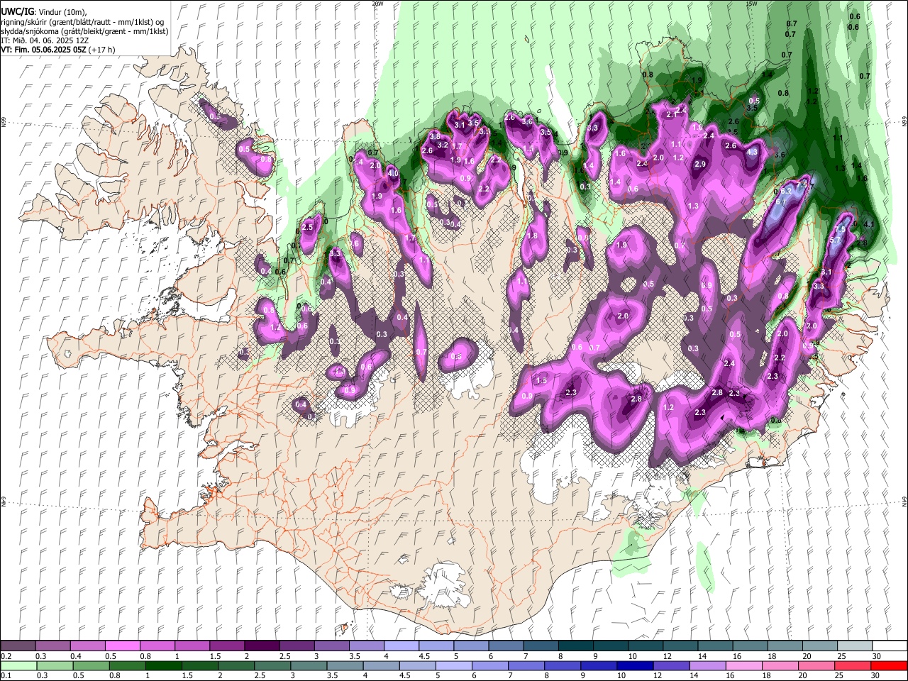Click the snow scale swatch between 6 and 7
This screenshot has width=908, height=681.
pyautogui.click(x=506, y=646)
